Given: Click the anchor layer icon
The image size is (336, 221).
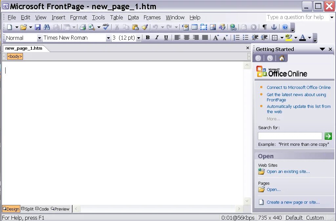Looking at the screenshot, I should point(274,27).
